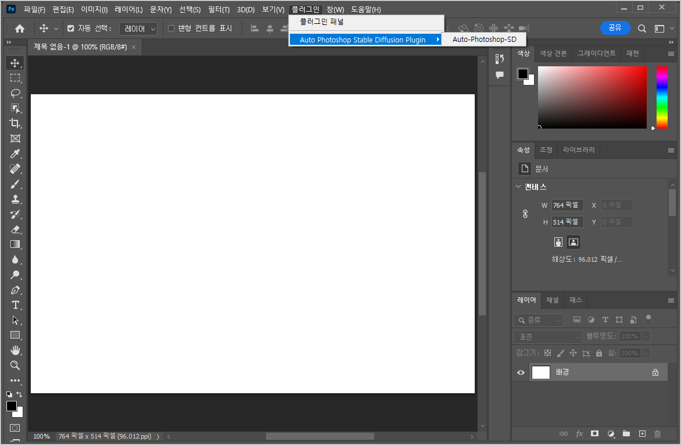Toggle the 자동 선택 checkbox
This screenshot has width=681, height=445.
click(x=71, y=29)
